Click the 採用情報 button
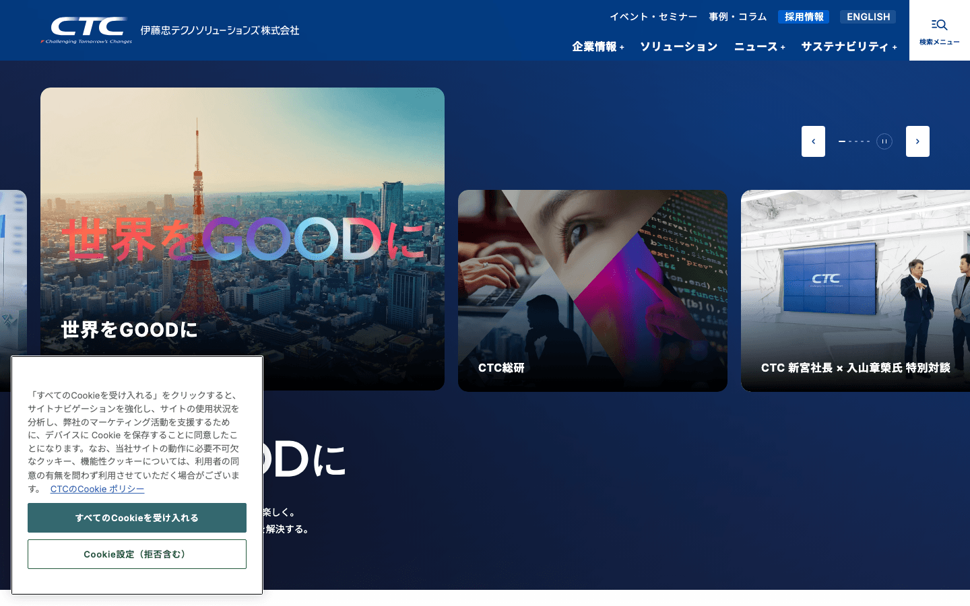This screenshot has height=606, width=970. [804, 17]
